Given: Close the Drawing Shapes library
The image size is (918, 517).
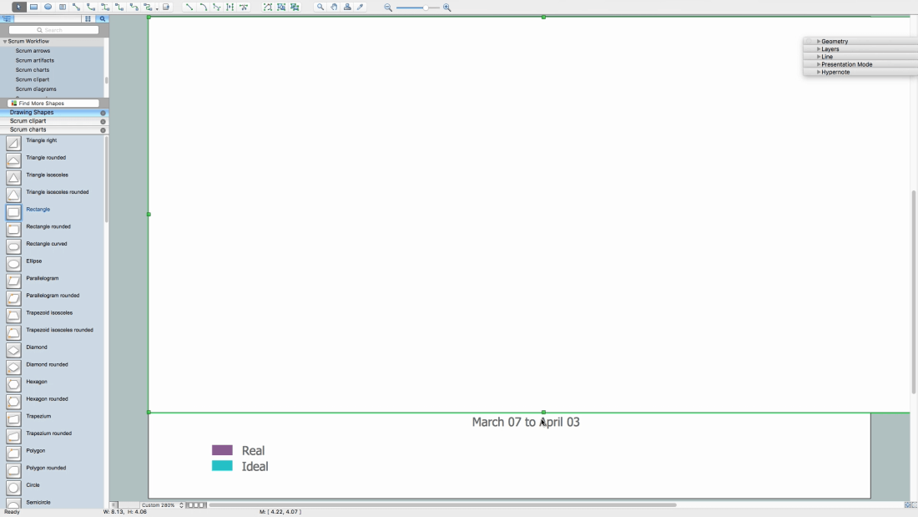Looking at the screenshot, I should 103,113.
